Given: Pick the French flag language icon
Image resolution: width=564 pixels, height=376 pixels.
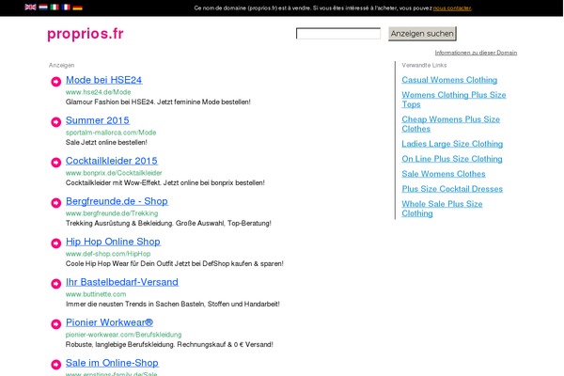Looking at the screenshot, I should coord(66,8).
